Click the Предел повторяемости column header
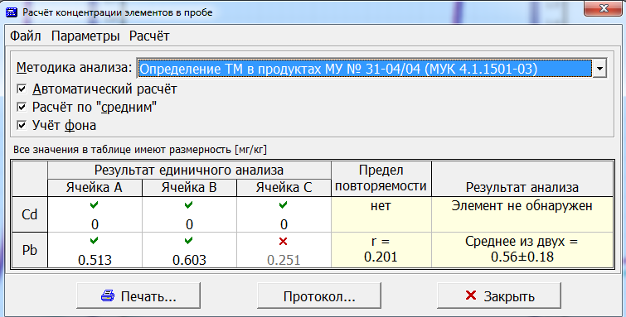 pyautogui.click(x=381, y=178)
